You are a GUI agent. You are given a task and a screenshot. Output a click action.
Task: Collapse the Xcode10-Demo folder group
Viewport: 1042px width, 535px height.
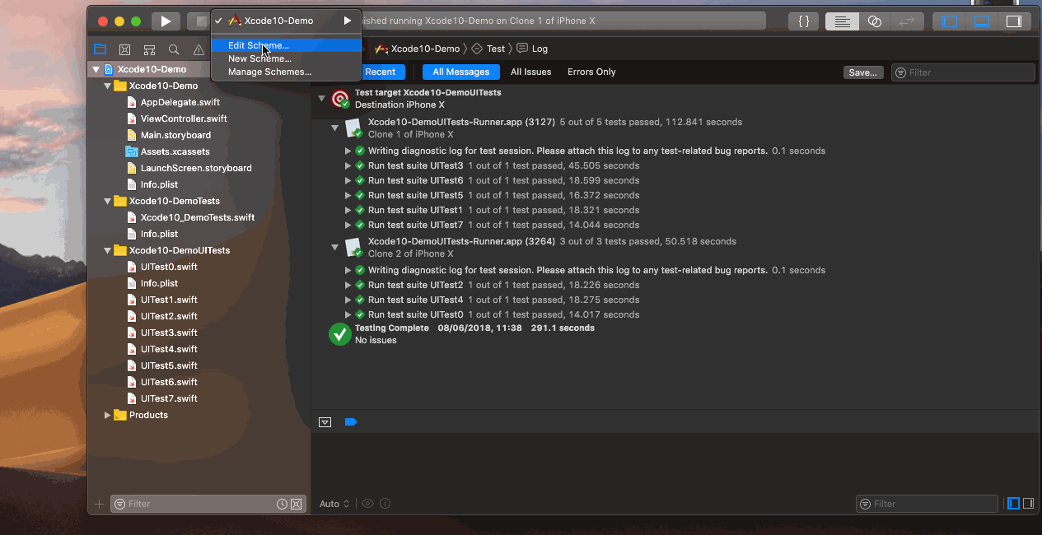click(107, 86)
